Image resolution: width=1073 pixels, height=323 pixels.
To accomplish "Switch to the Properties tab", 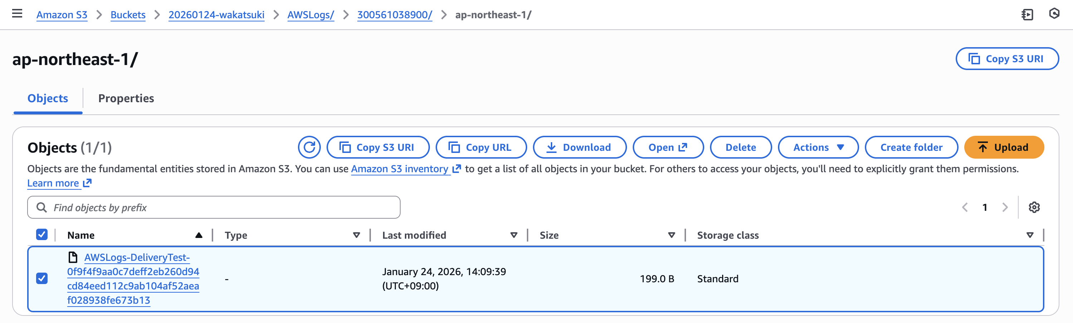I will [x=126, y=98].
